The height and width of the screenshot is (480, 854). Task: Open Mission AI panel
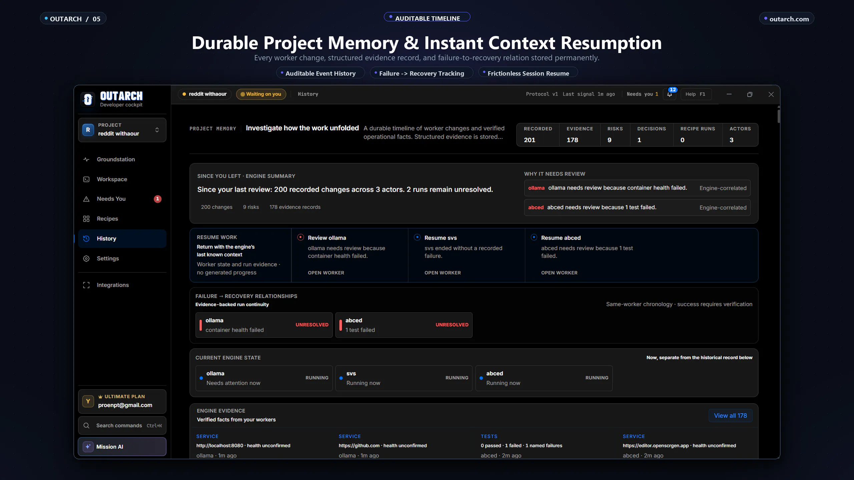pyautogui.click(x=122, y=447)
